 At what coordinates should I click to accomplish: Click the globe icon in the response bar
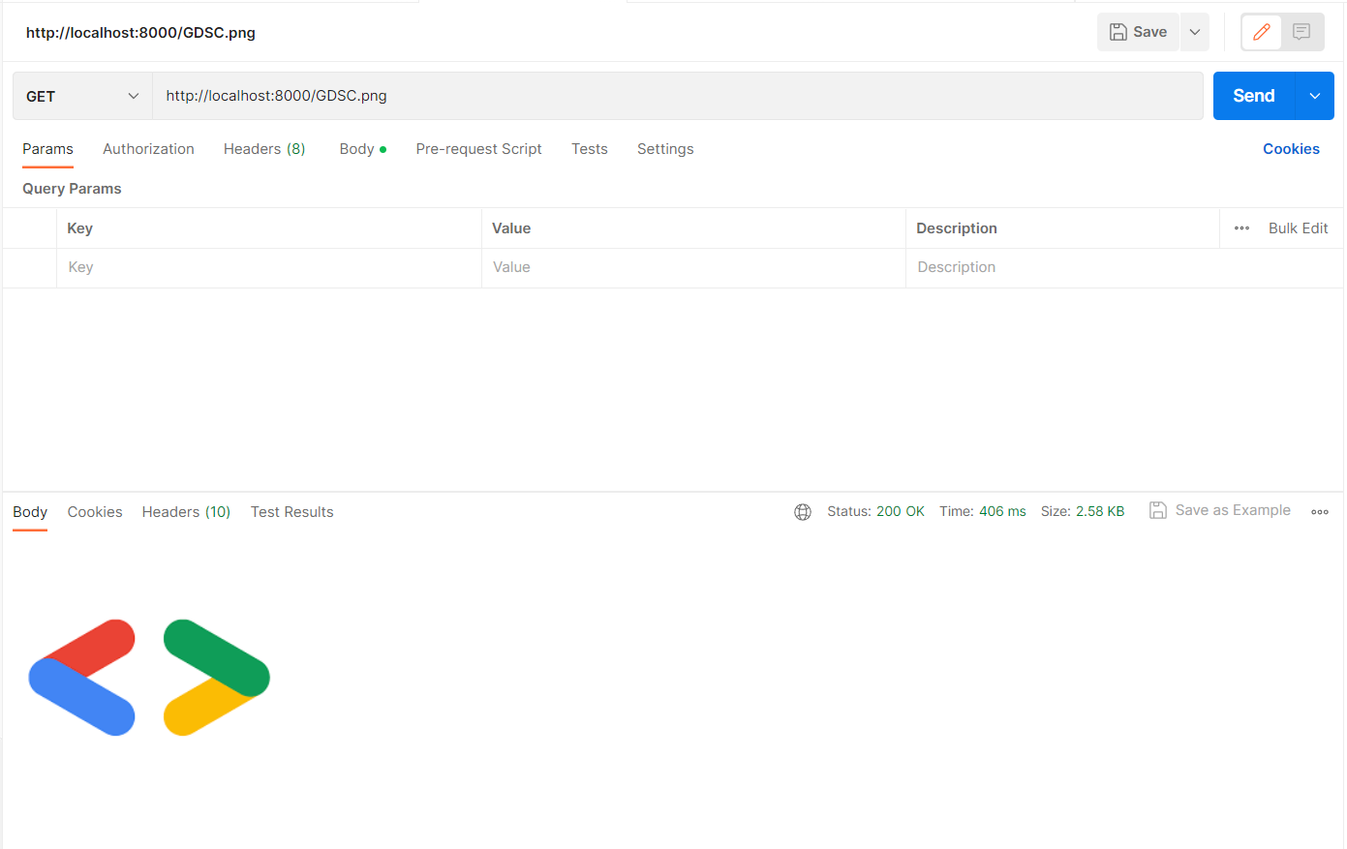click(x=803, y=511)
